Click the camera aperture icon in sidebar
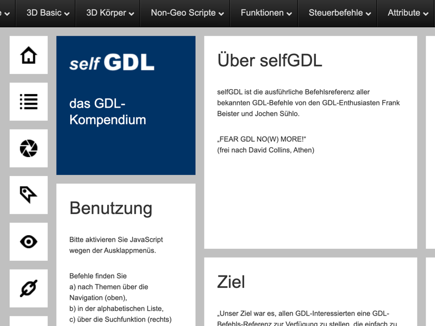Screen dimensions: 435x326 (x=28, y=148)
